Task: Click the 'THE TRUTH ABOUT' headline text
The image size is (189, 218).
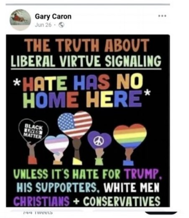Action: tap(86, 45)
